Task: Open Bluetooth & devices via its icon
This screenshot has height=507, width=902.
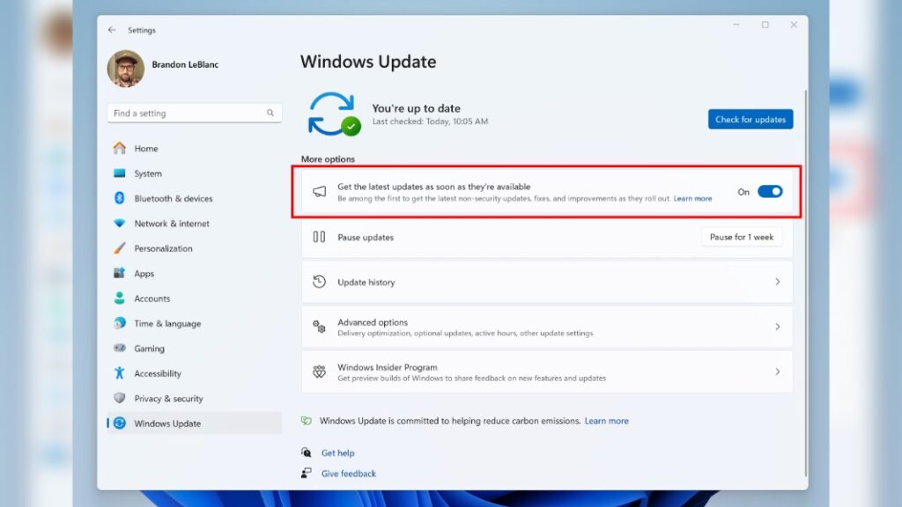Action: pos(126,199)
